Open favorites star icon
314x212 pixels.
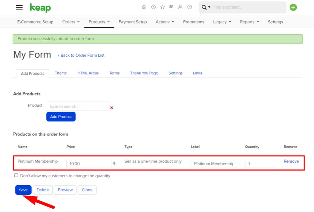click(x=162, y=7)
